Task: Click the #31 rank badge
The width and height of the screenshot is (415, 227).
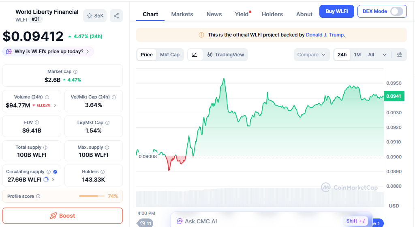Action: pyautogui.click(x=36, y=19)
